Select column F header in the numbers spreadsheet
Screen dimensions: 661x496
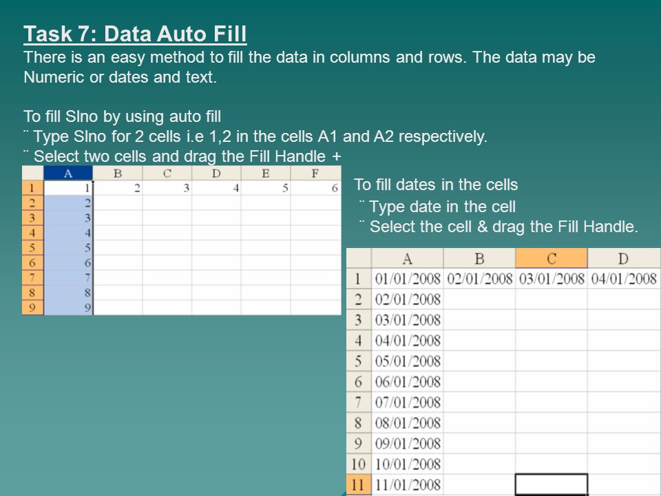(315, 173)
